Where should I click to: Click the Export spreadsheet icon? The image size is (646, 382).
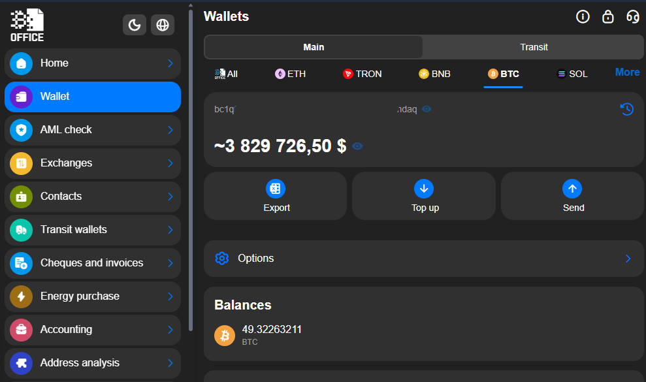pos(275,189)
